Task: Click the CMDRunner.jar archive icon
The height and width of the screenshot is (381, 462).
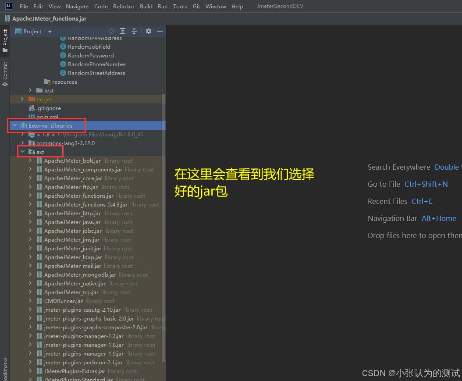Action: 39,301
